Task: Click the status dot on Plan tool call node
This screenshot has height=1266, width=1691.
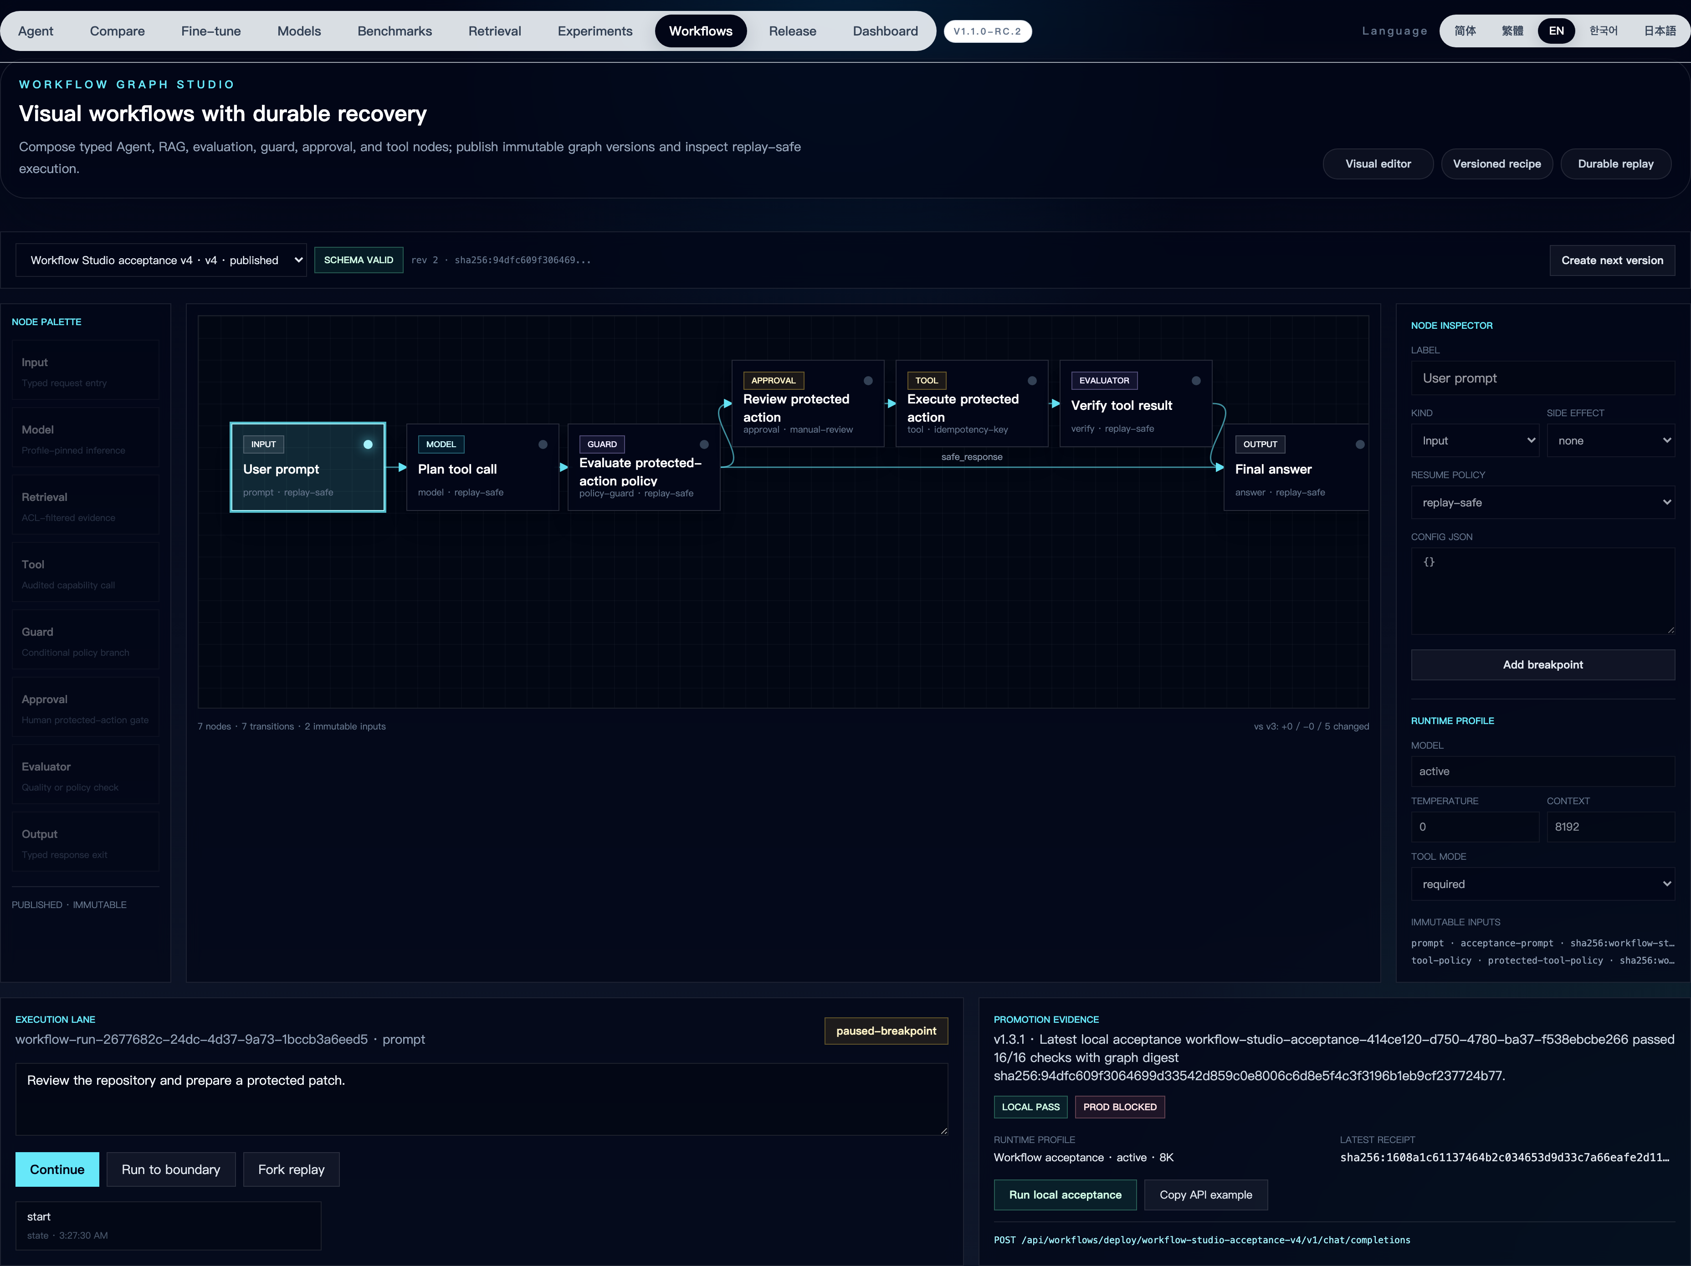Action: pos(543,444)
